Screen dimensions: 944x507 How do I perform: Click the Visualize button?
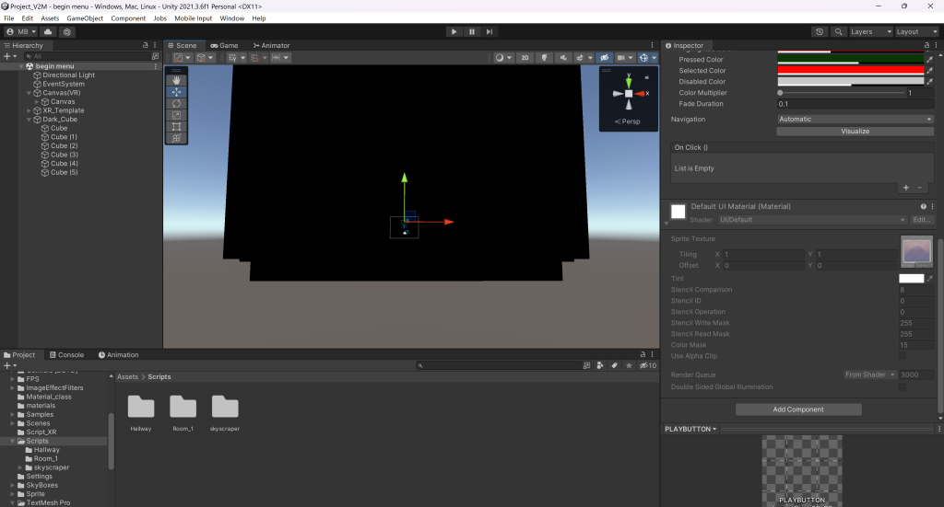[855, 131]
